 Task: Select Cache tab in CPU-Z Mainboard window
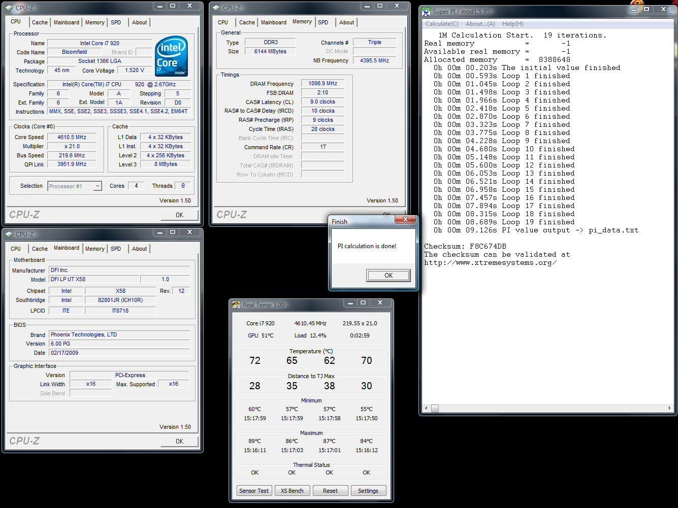(x=40, y=249)
